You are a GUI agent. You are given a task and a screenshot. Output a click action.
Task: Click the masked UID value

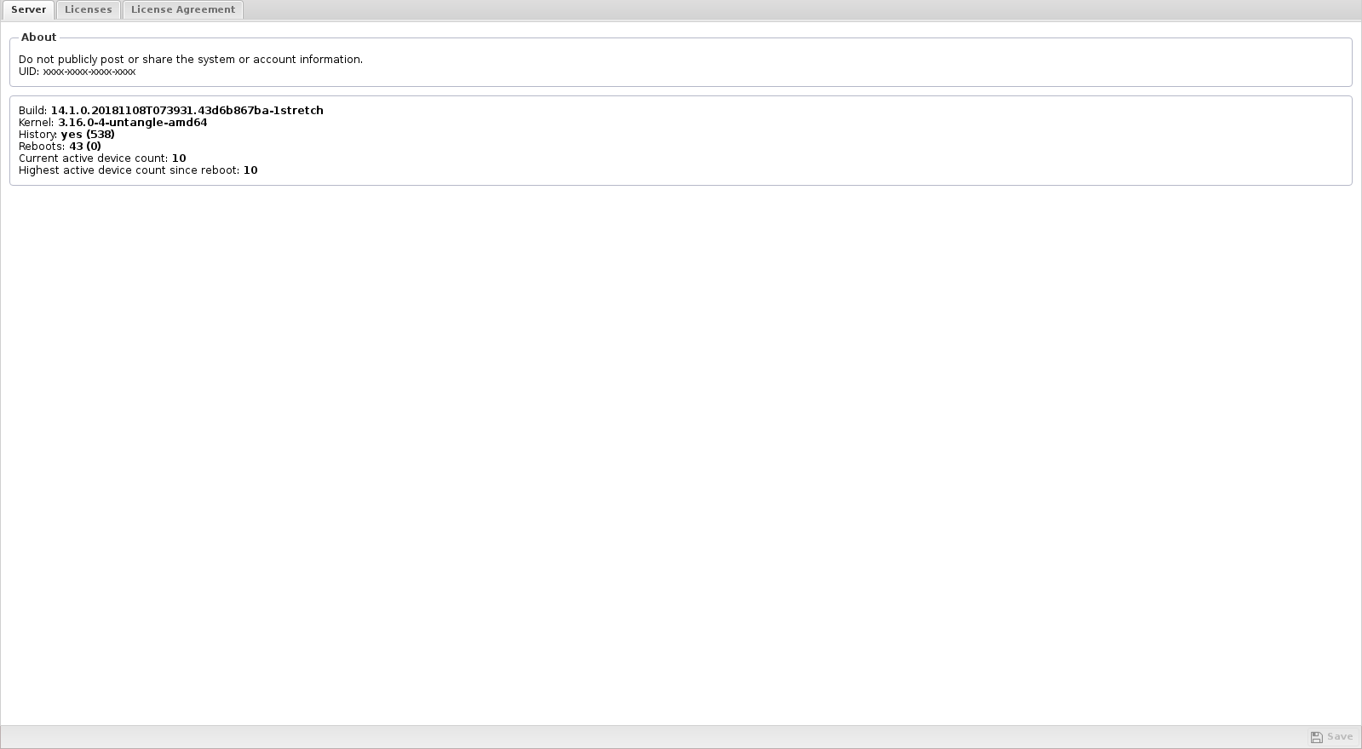click(x=89, y=72)
